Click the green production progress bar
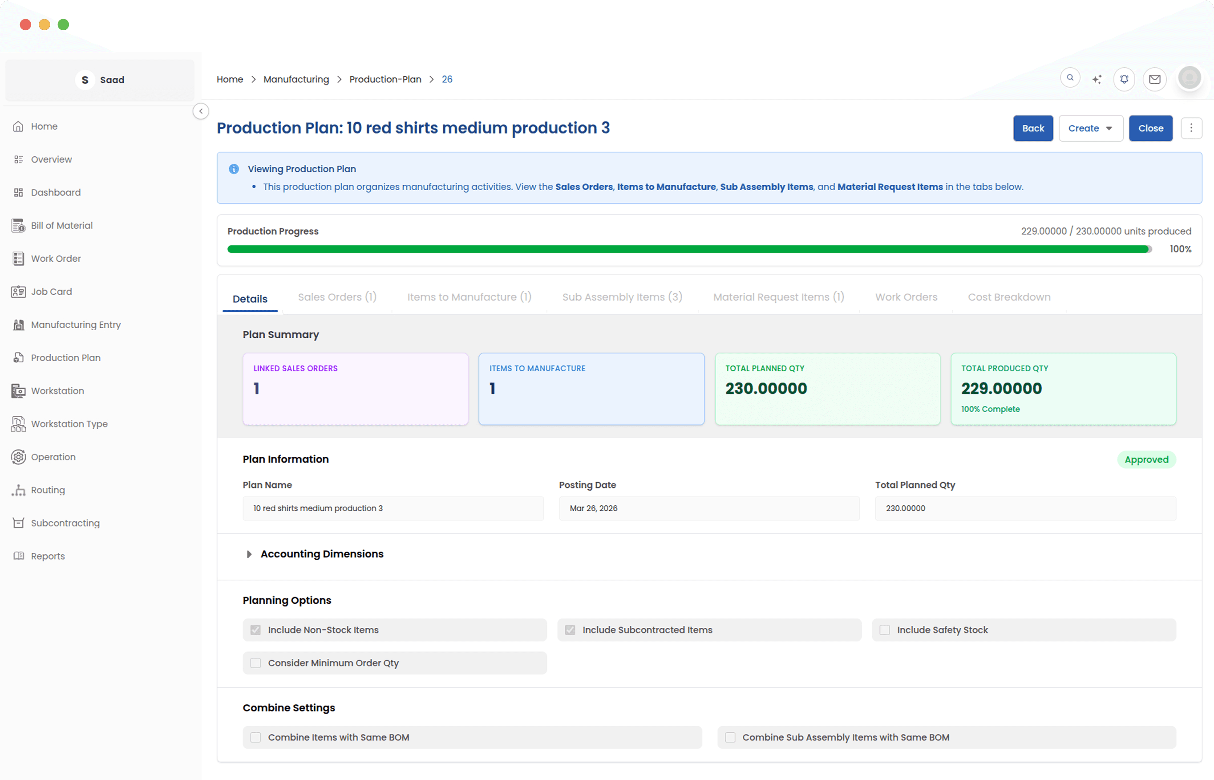 pyautogui.click(x=688, y=249)
